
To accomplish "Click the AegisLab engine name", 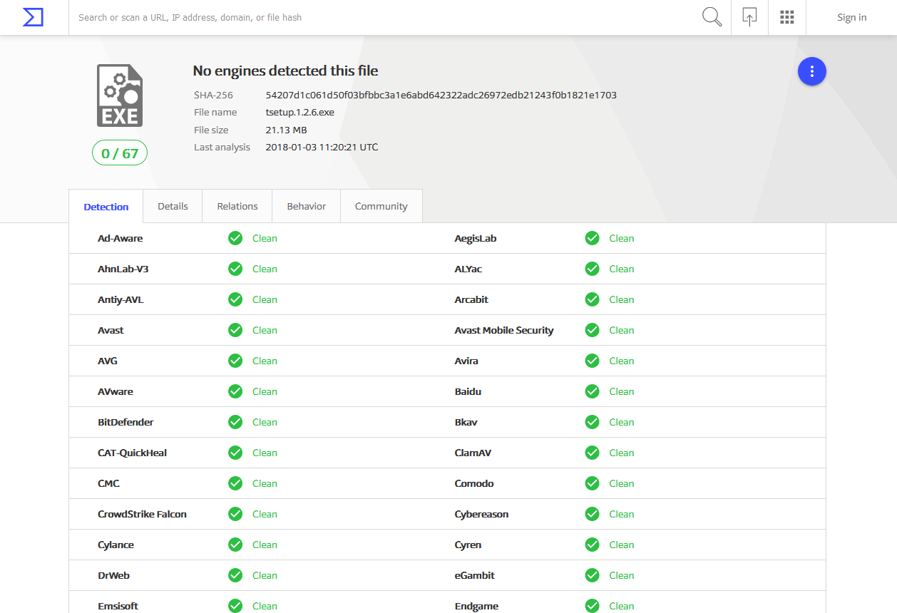I will (x=476, y=238).
